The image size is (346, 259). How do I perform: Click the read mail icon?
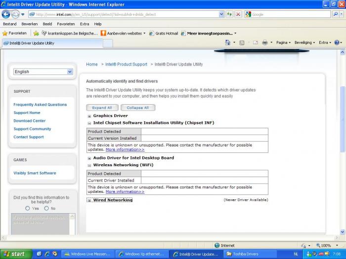tap(256, 43)
